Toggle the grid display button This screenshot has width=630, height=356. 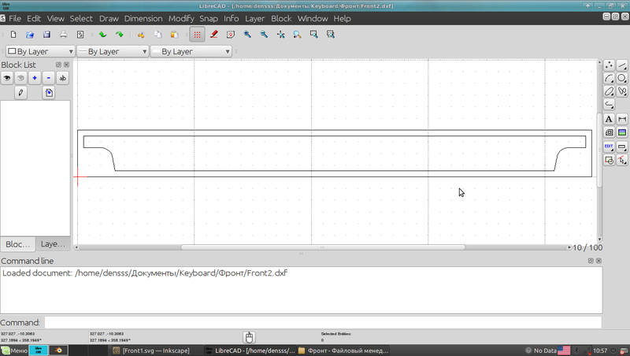[198, 35]
